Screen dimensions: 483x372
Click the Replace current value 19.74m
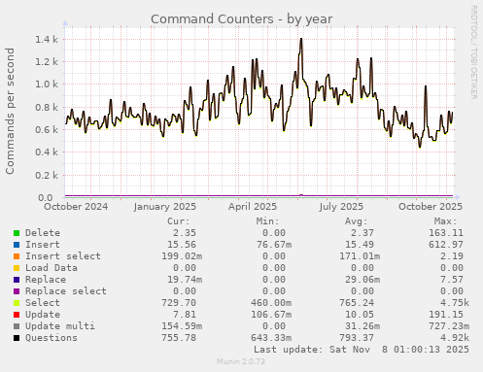185,280
